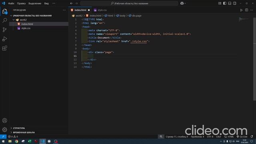Go forward with navigation arrow

pos(76,3)
